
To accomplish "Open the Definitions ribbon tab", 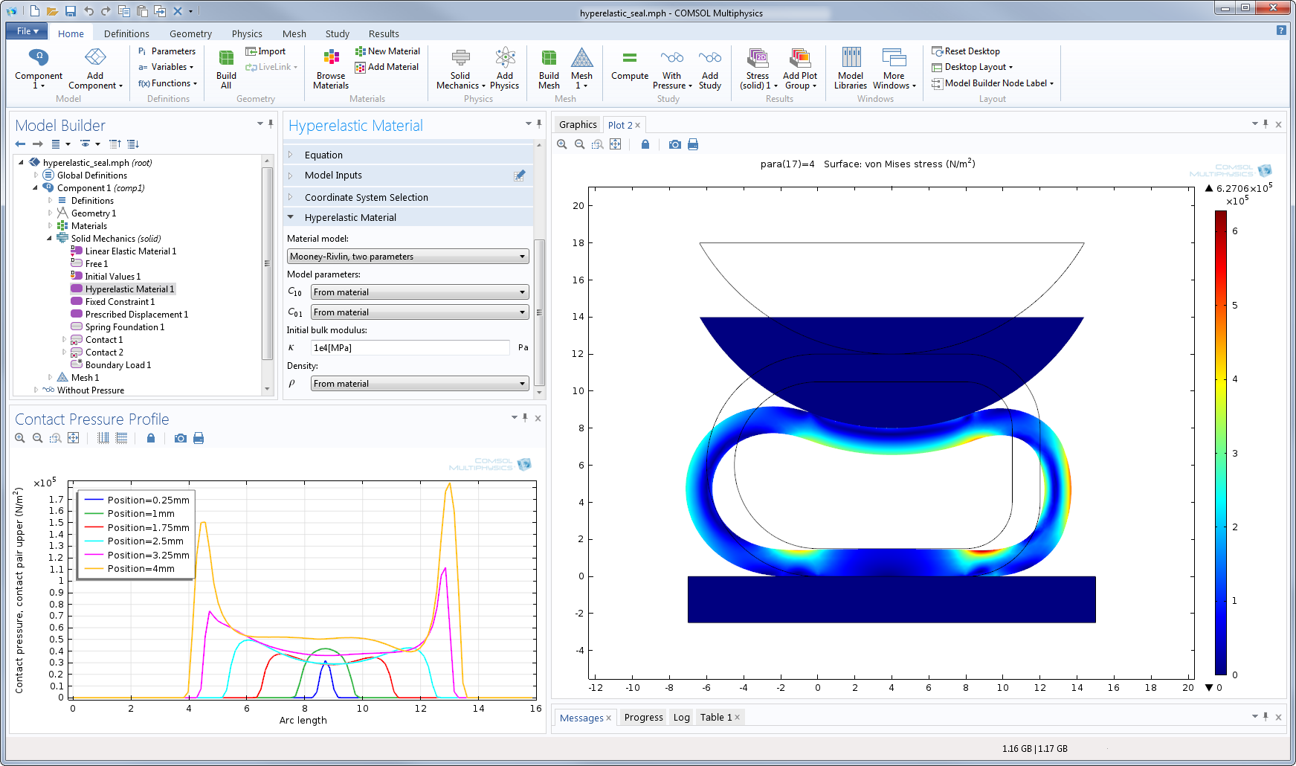I will [126, 33].
